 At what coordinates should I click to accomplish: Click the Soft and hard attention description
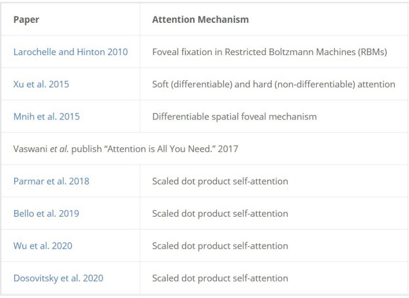pos(273,84)
